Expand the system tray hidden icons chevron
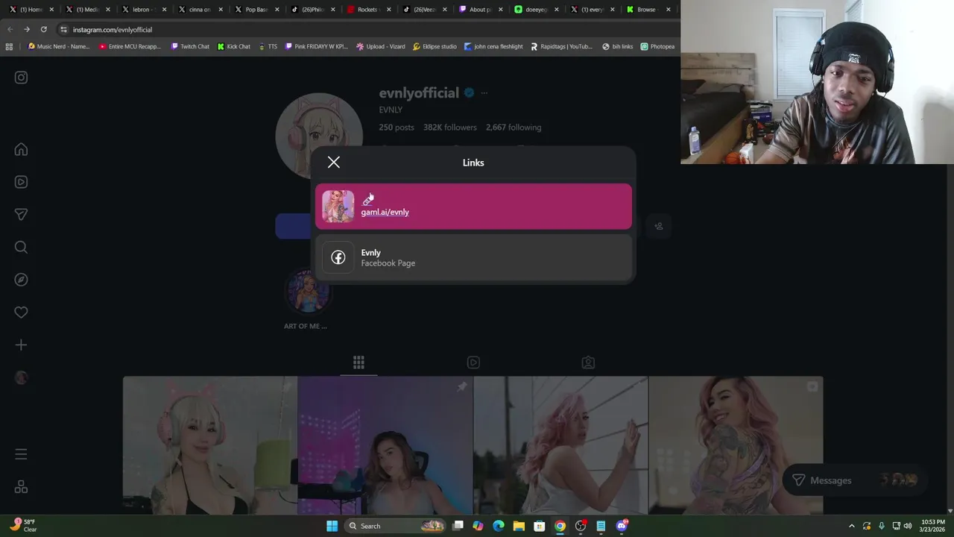This screenshot has width=954, height=537. point(852,526)
